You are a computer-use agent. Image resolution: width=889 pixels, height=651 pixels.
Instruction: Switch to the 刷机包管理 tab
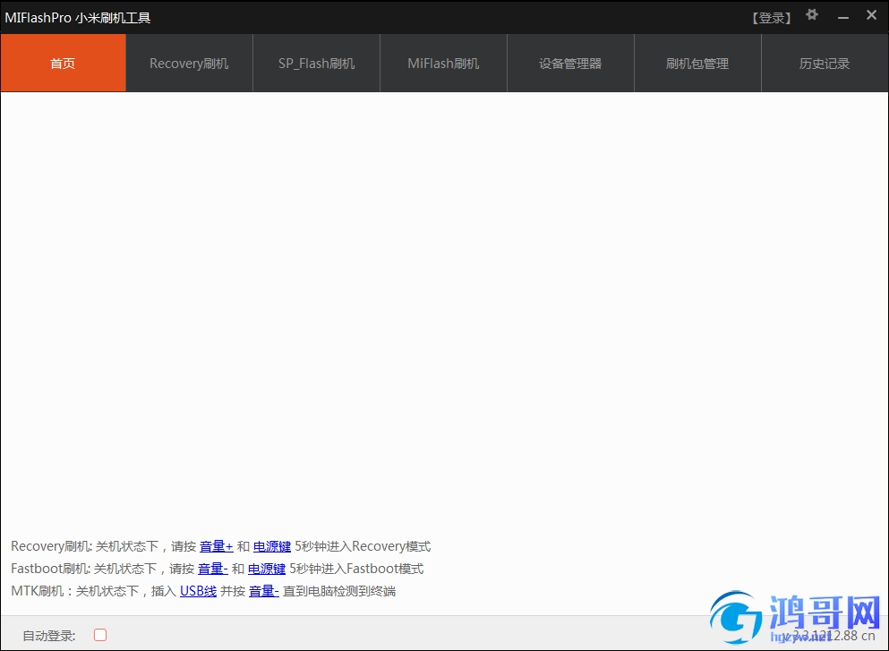(x=697, y=63)
